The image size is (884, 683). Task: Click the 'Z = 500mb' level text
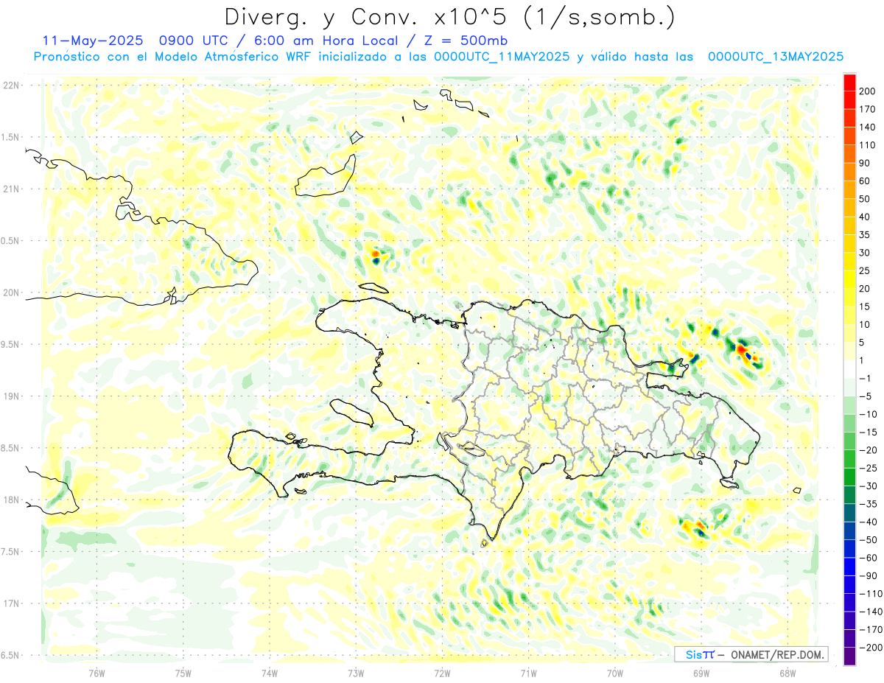pos(465,40)
